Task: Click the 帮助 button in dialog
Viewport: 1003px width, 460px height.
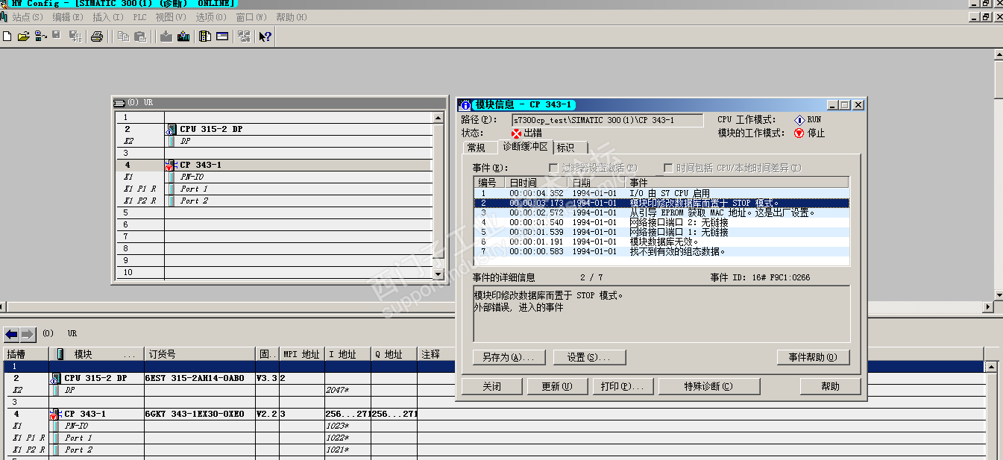Action: 830,386
